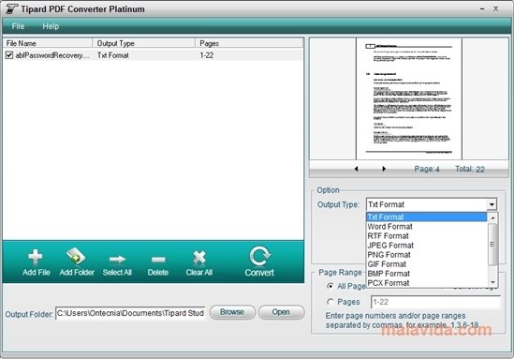This screenshot has height=359, width=514.
Task: Click dropdown list scrollbar up arrow
Action: pos(492,217)
